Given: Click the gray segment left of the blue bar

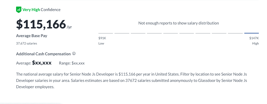Looking at the screenshot, I should (235, 33).
